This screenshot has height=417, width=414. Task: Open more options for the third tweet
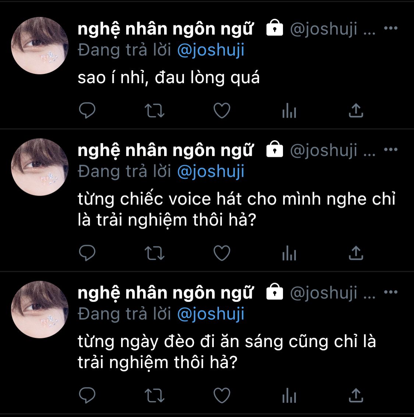390,292
